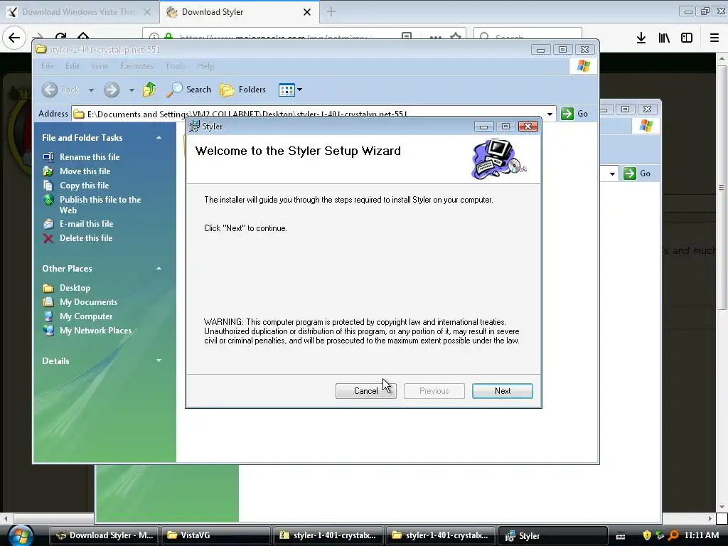Image resolution: width=728 pixels, height=546 pixels.
Task: Click Go button in the rear Explorer window
Action: pyautogui.click(x=637, y=173)
